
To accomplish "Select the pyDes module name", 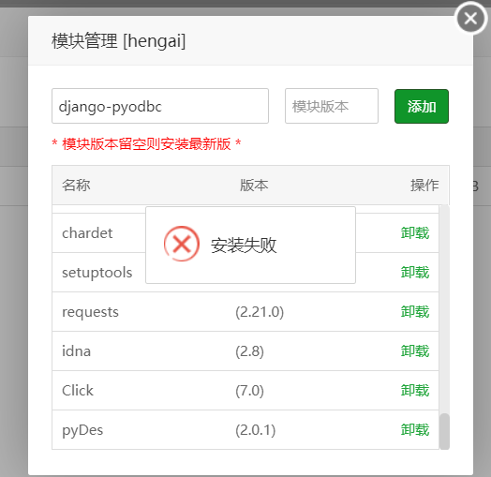I will 82,430.
